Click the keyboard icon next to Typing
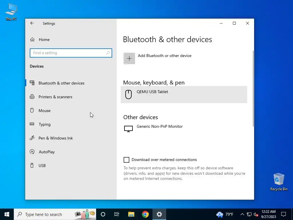Viewport: 293px width, 220px height. 32,124
